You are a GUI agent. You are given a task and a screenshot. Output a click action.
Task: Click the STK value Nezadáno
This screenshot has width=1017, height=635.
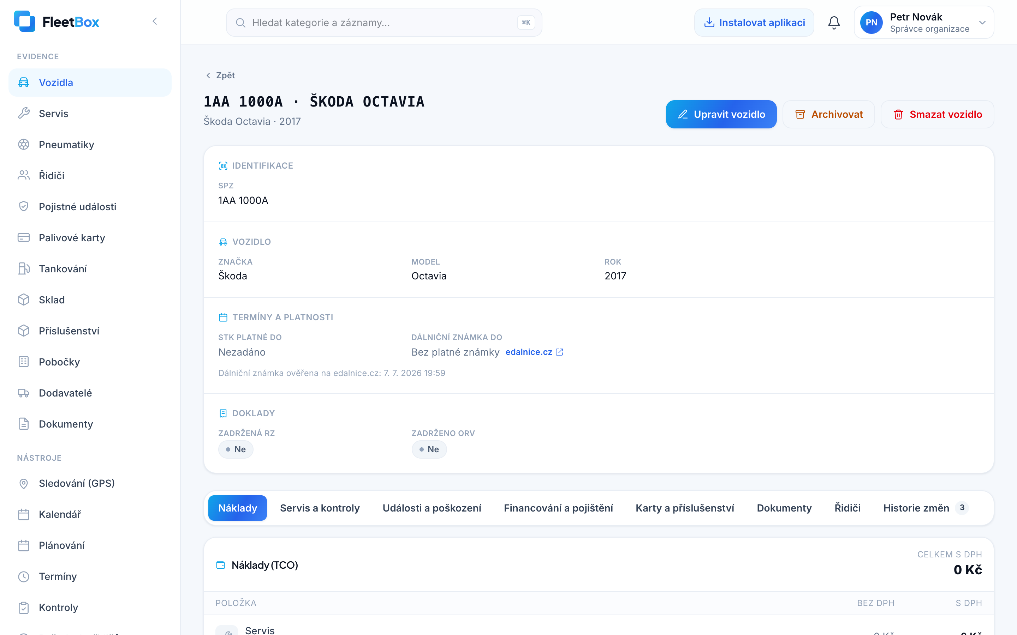click(242, 352)
